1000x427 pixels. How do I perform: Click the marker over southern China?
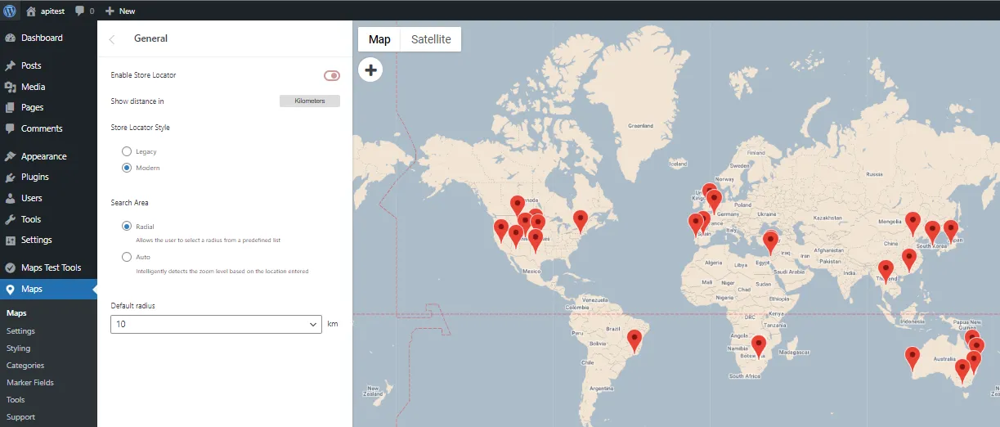(909, 260)
